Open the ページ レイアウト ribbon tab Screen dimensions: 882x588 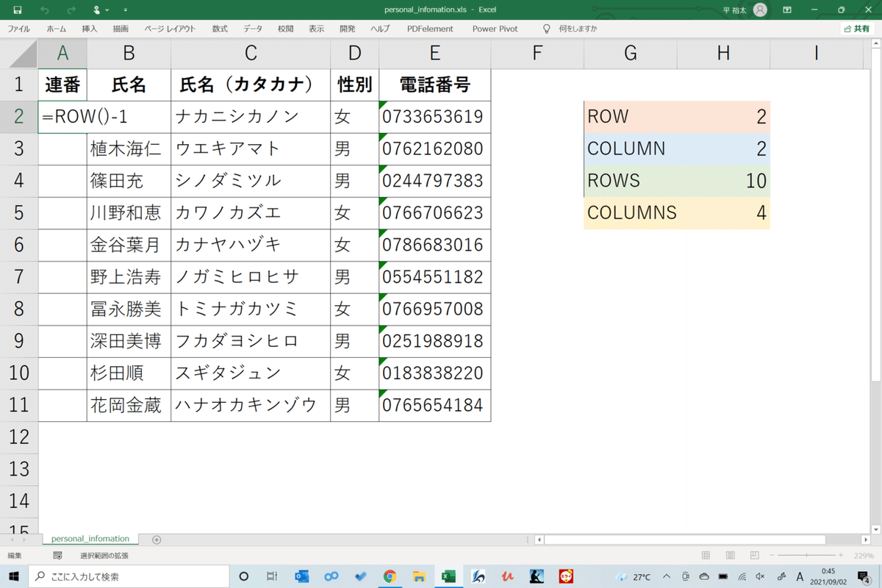click(170, 29)
